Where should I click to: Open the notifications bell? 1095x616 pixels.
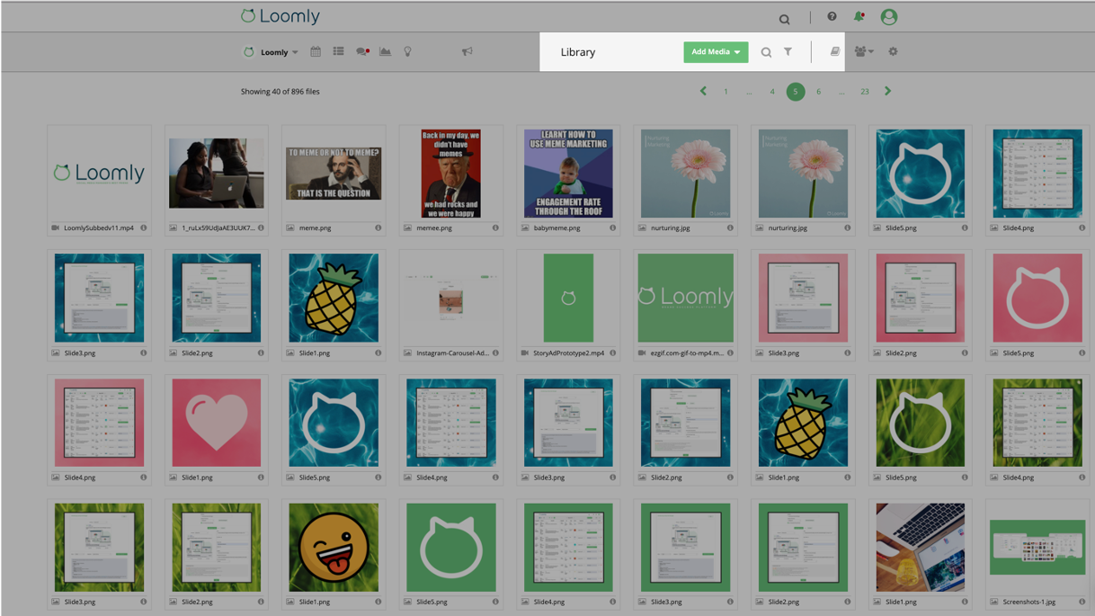(859, 17)
